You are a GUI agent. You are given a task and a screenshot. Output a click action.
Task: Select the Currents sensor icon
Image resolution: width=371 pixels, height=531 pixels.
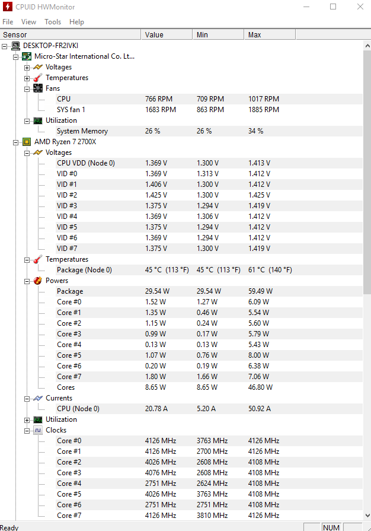point(37,398)
